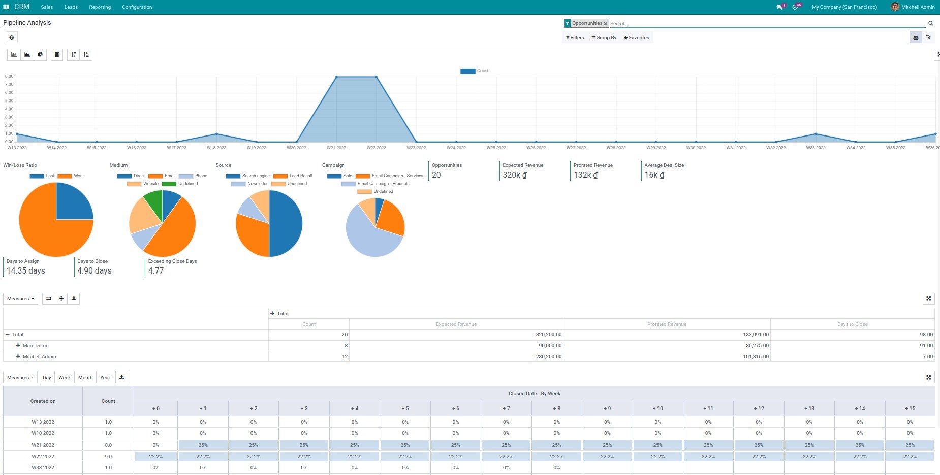
Task: Open the Reporting menu
Action: (x=100, y=7)
